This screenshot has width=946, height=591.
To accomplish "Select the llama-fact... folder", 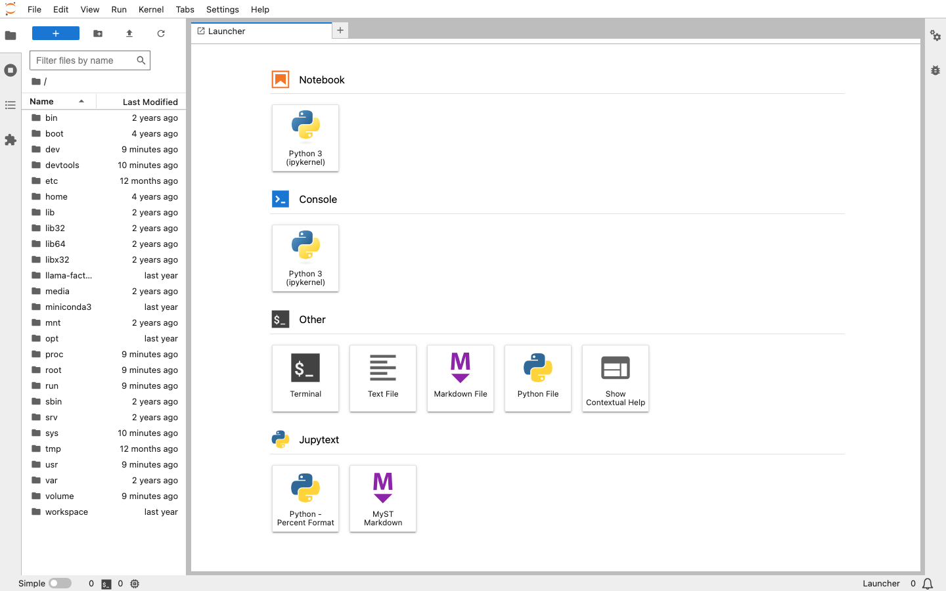I will point(104,276).
